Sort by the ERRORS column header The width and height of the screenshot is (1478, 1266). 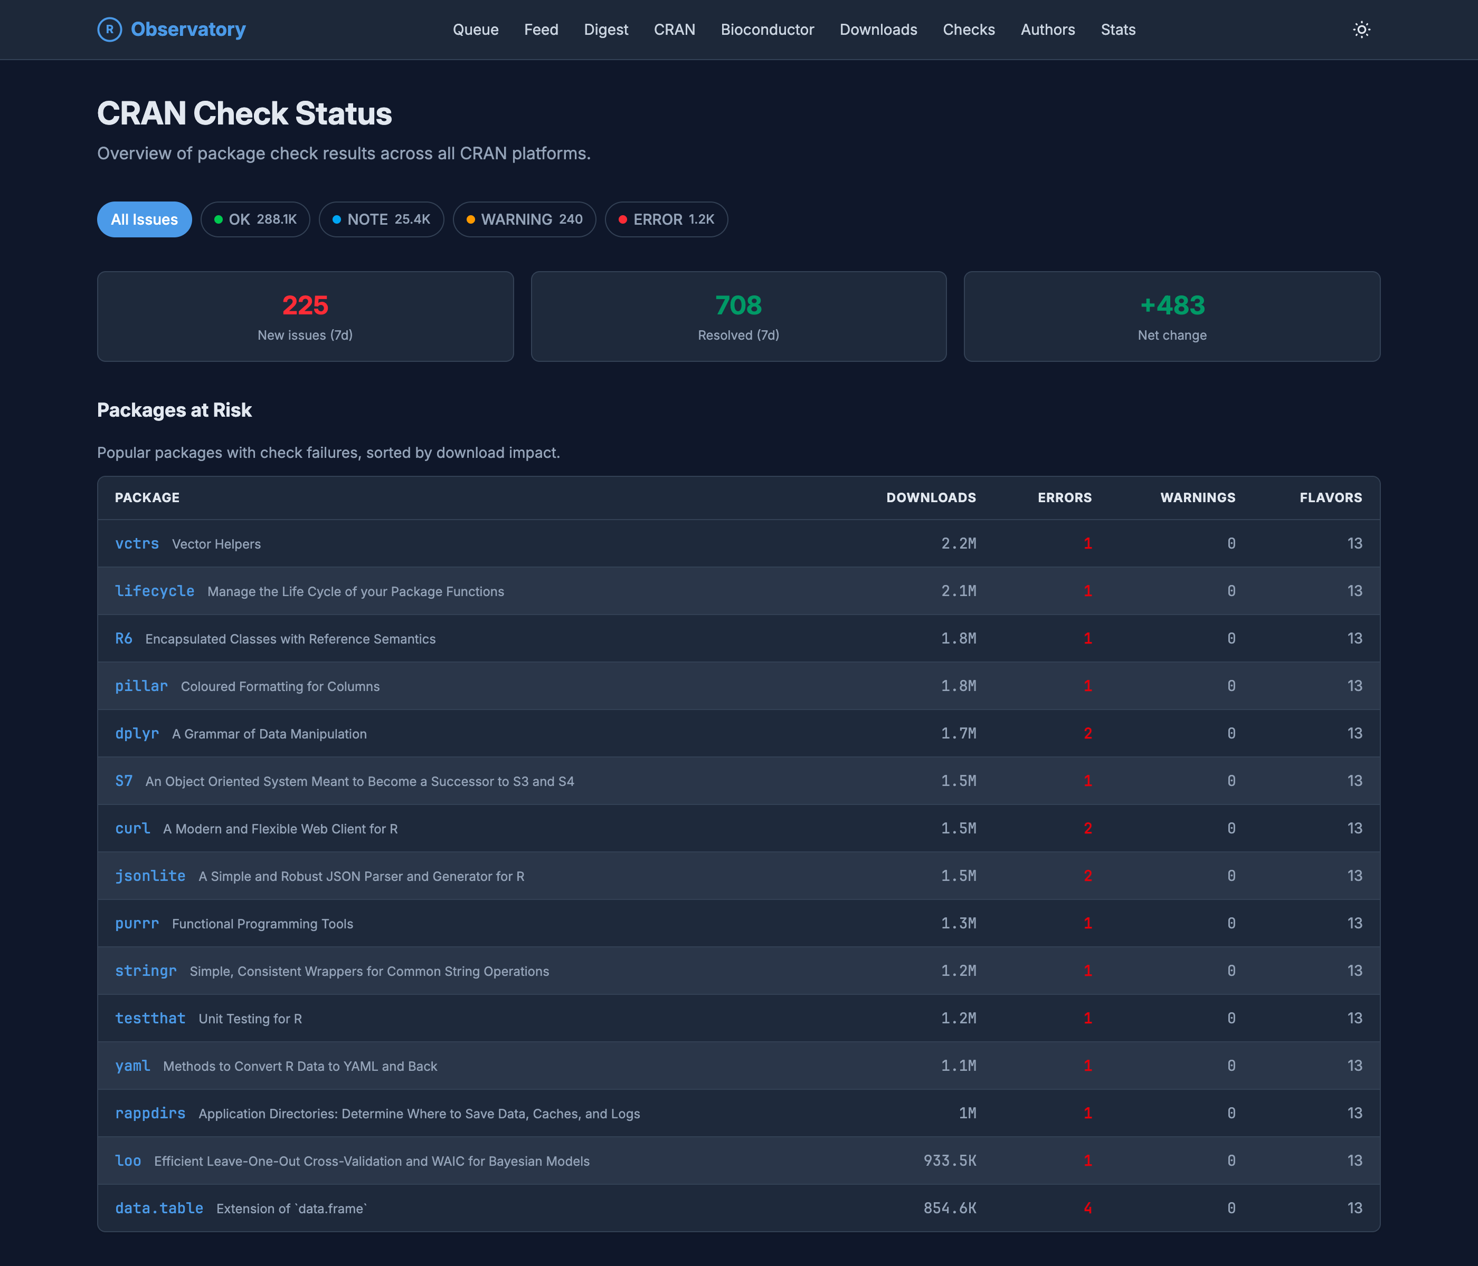click(x=1064, y=497)
